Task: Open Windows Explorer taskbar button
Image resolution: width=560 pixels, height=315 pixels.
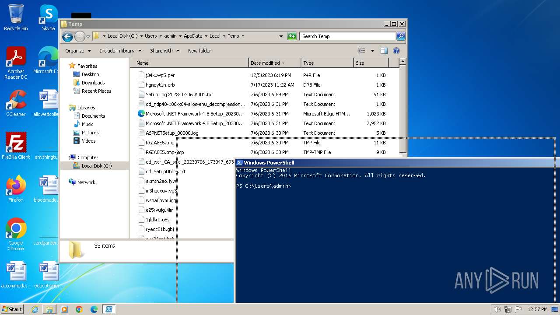Action: click(x=49, y=309)
